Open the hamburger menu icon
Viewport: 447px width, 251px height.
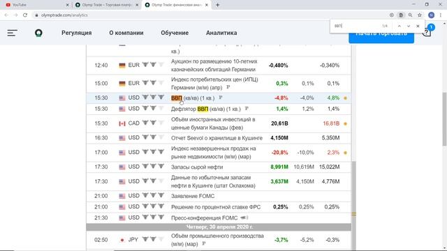[x=13, y=33]
